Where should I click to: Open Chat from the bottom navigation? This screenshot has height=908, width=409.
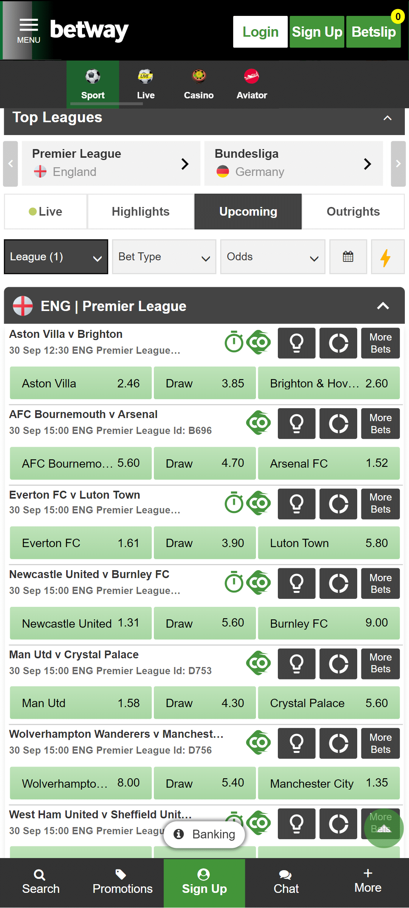286,882
